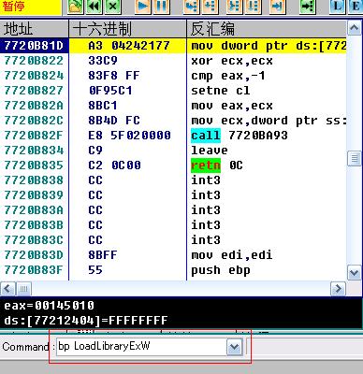This screenshot has width=363, height=374.
Task: Click the 'retn 0C' instruction
Action: click(217, 165)
